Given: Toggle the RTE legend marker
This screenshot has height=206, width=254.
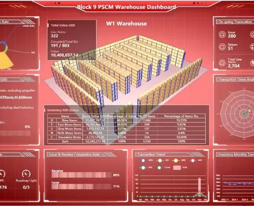Looking at the screenshot, I should click(x=143, y=167).
